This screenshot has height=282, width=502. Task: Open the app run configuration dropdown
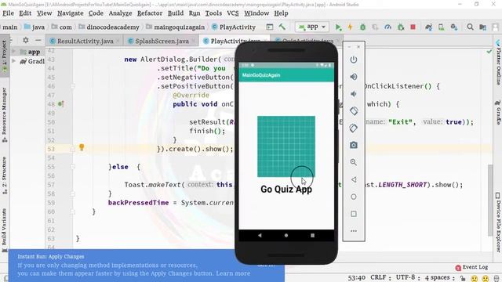(x=311, y=27)
